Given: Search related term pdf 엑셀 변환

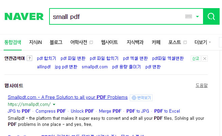Looking at the screenshot, I should pos(135,59).
